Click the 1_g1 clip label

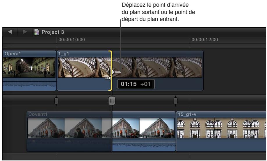(63, 54)
